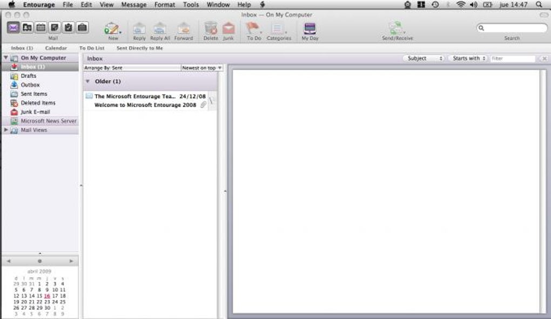This screenshot has height=319, width=551.
Task: Select the Junk E-mail folder
Action: (40, 112)
